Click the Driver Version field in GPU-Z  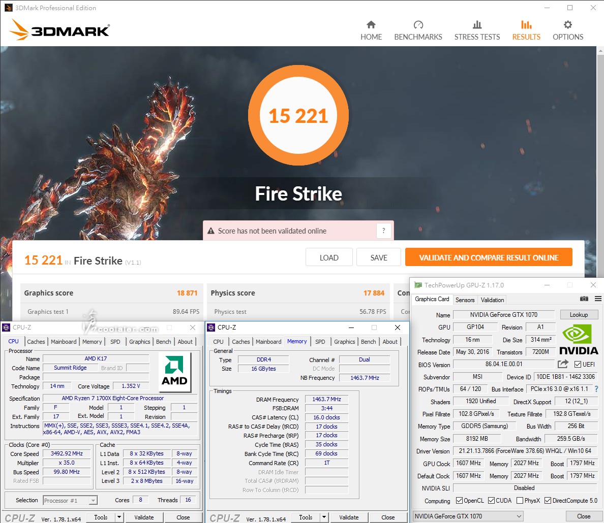(525, 451)
